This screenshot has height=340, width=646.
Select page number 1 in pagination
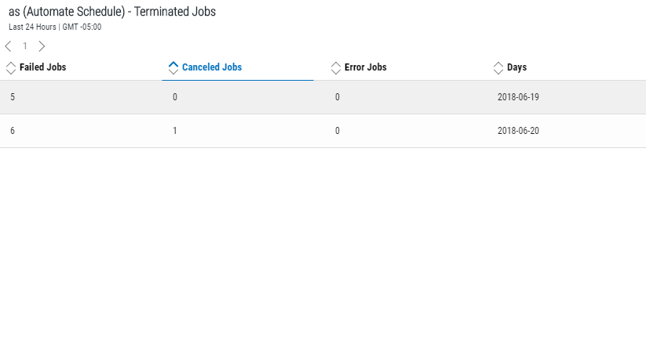pos(25,46)
